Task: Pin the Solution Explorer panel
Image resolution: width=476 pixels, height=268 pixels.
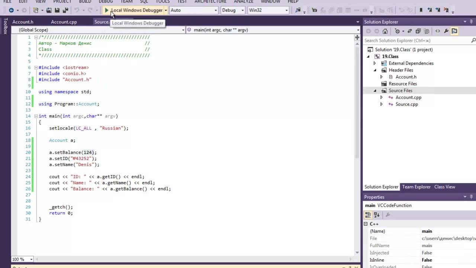Action: pos(470,22)
